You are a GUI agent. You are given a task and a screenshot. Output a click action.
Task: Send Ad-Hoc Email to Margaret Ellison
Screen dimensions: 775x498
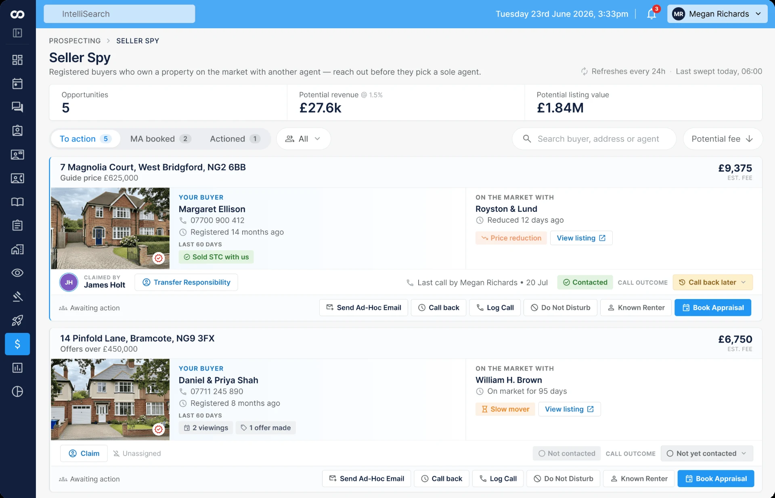[x=364, y=308]
